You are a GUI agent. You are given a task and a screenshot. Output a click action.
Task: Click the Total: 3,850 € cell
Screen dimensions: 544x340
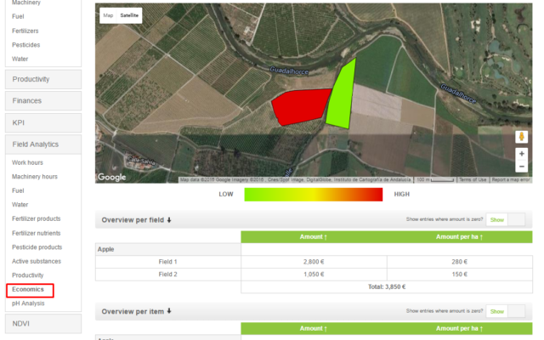pos(387,287)
